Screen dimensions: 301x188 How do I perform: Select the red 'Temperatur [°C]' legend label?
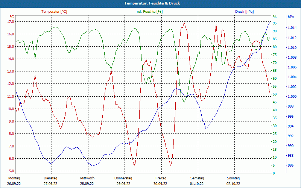[54, 12]
